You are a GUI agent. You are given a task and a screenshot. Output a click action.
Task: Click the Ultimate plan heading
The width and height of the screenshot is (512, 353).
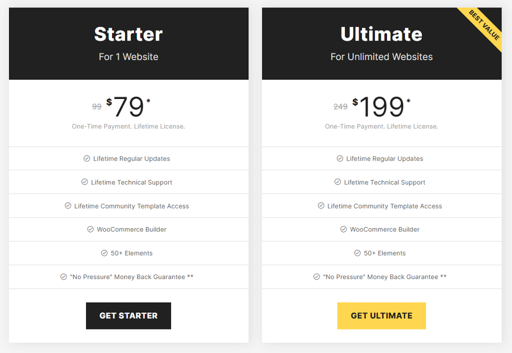pos(381,34)
